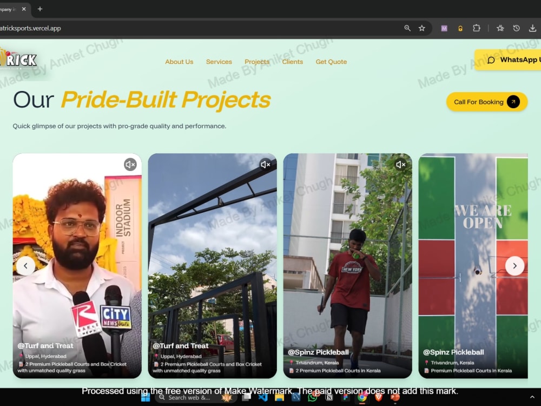Click the taskbar Search web box
The image size is (541, 406).
[195, 397]
